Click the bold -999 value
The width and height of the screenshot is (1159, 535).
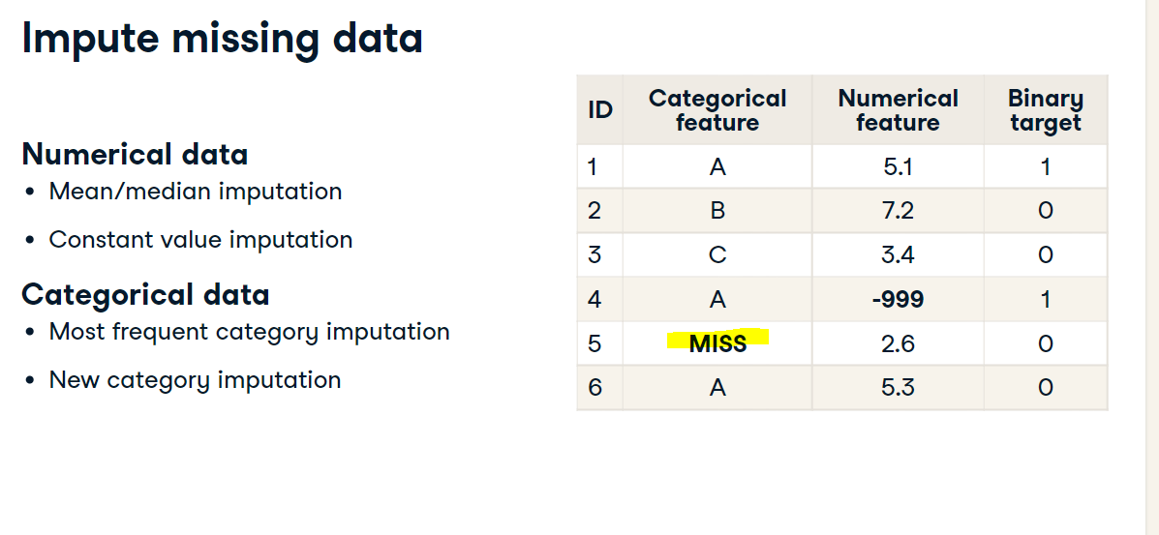tap(898, 299)
